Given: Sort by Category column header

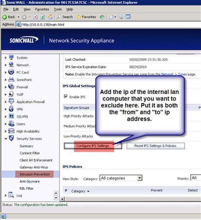Looking at the screenshot, I should (x=80, y=191).
